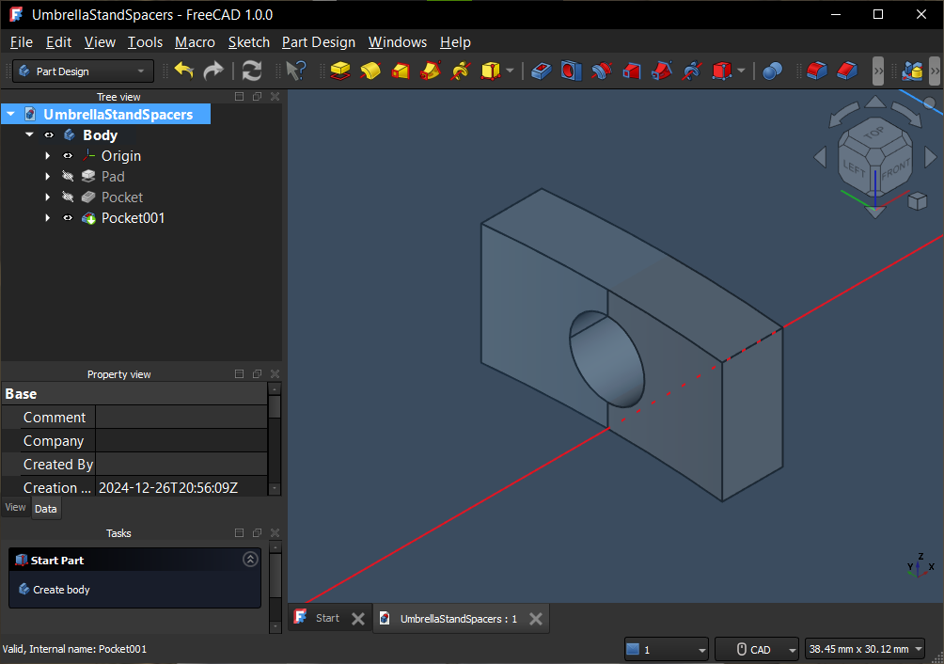Click the Company property value field
Screen dimensions: 944x664
point(181,441)
